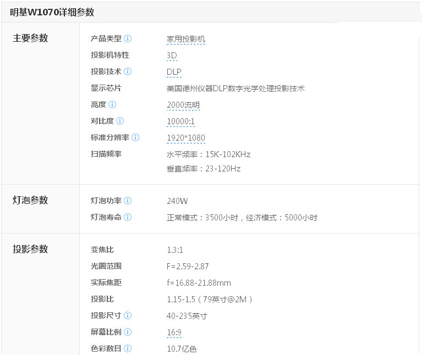This screenshot has height=355, width=422.
Task: Open the 1920*1080 resolution link
Action: click(186, 138)
